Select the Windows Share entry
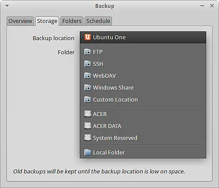The image size is (219, 188). (x=143, y=88)
